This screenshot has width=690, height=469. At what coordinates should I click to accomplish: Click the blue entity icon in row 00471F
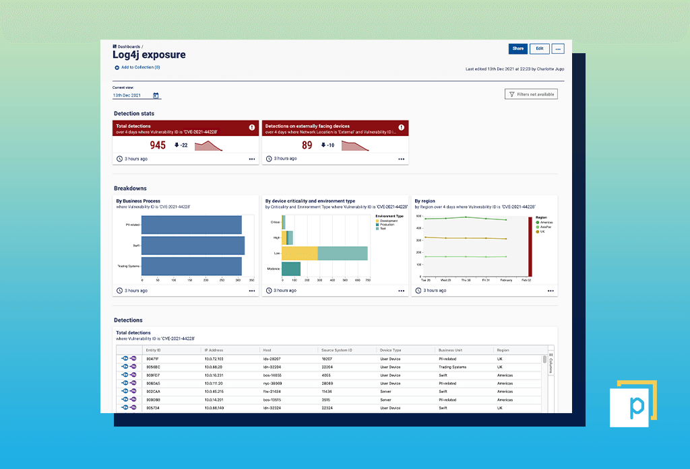(x=125, y=359)
